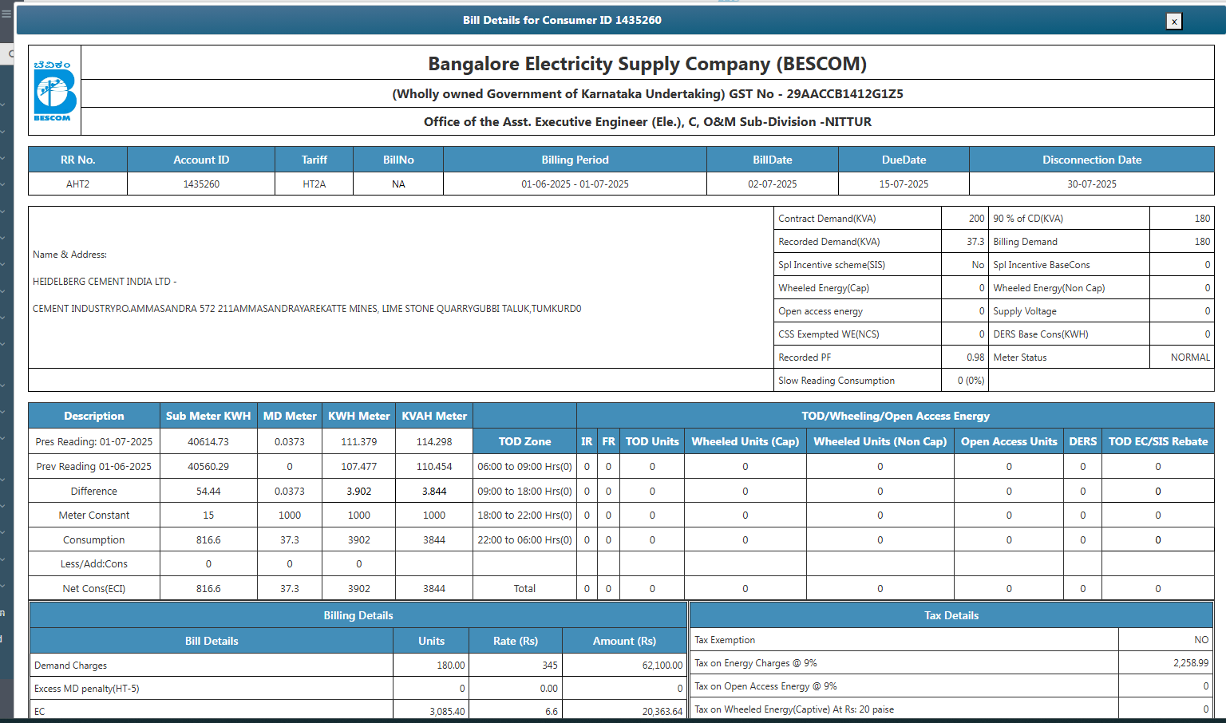
Task: Click the Meter Constant row label
Action: pos(94,516)
